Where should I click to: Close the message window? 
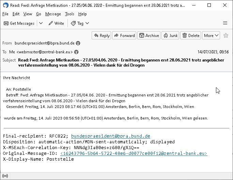(225, 5)
